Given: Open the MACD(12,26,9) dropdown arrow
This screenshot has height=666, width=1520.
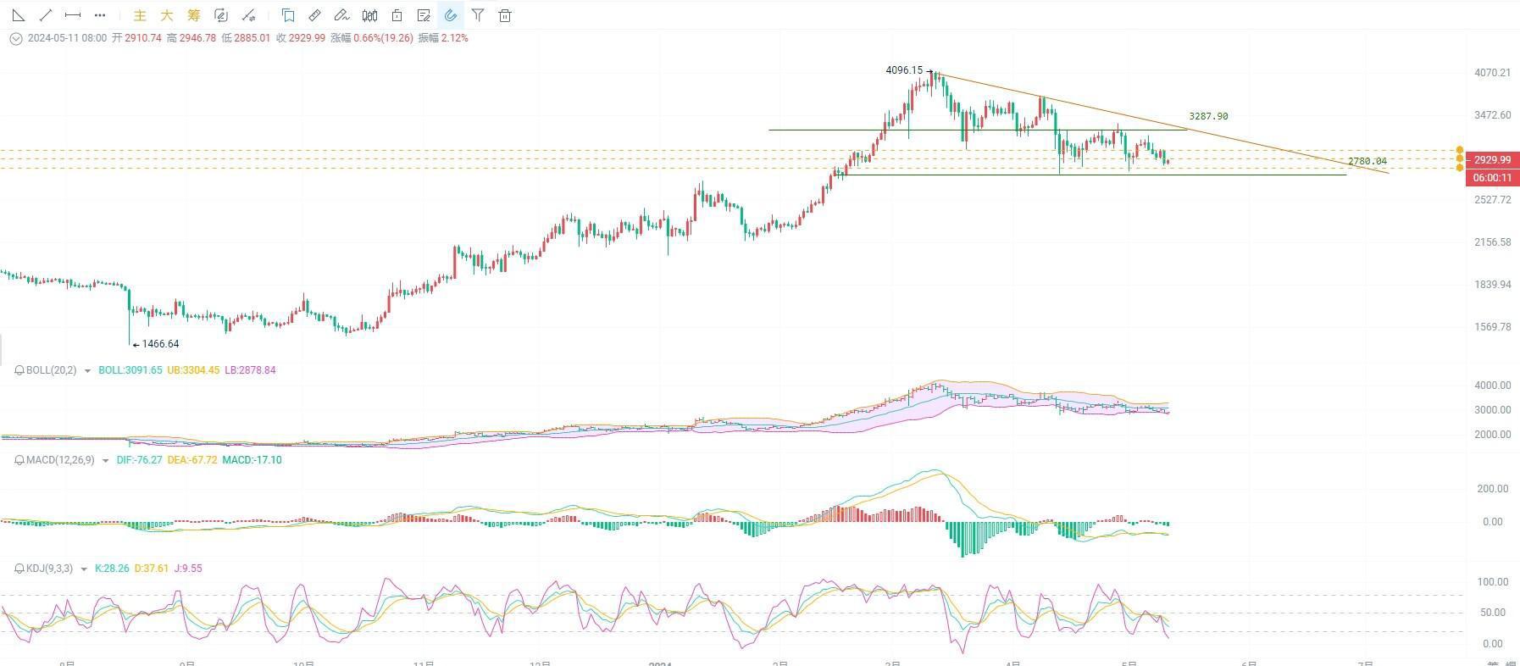Looking at the screenshot, I should (x=105, y=461).
